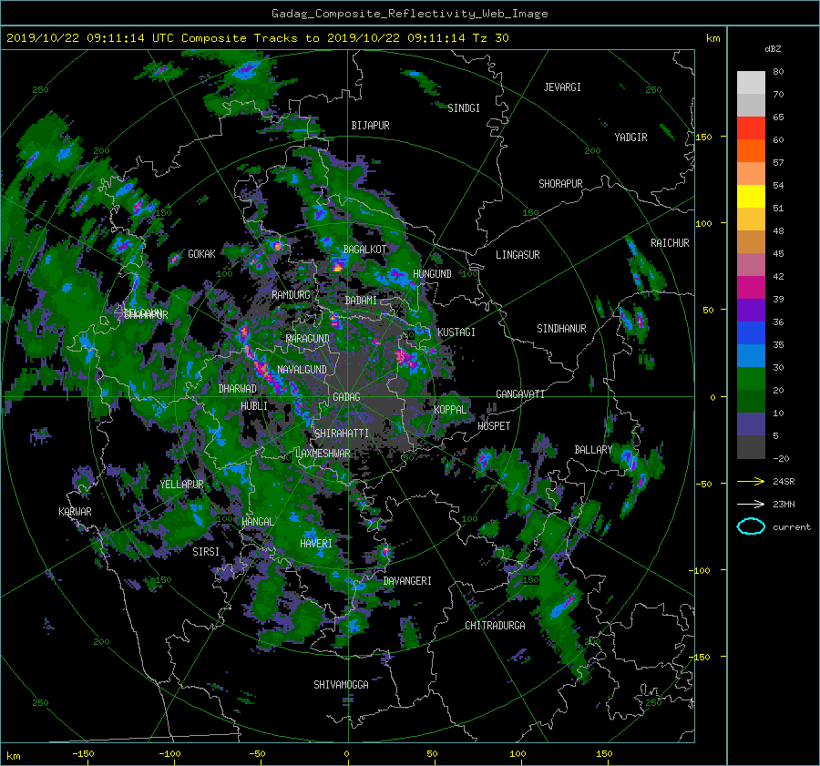Screen dimensions: 820x766
Task: Click the SHORAPUR city label
Action: [560, 184]
